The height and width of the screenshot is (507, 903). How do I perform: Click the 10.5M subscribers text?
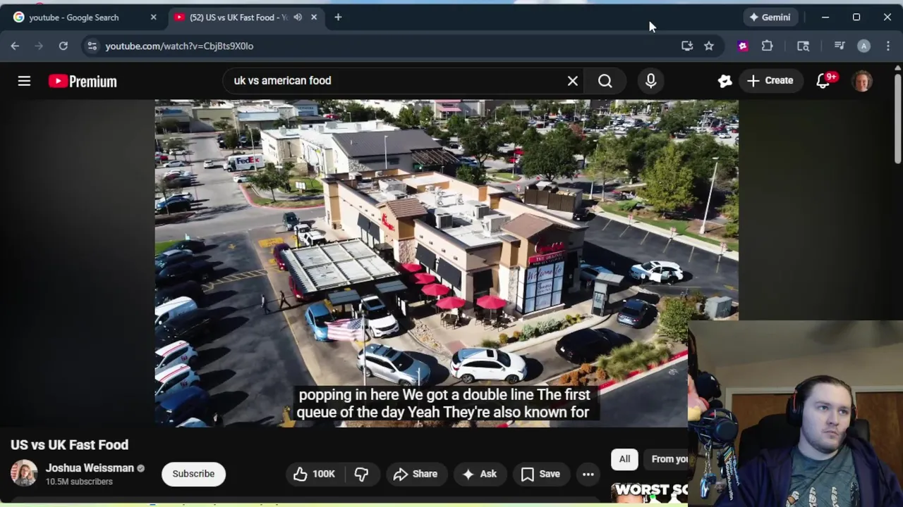79,482
